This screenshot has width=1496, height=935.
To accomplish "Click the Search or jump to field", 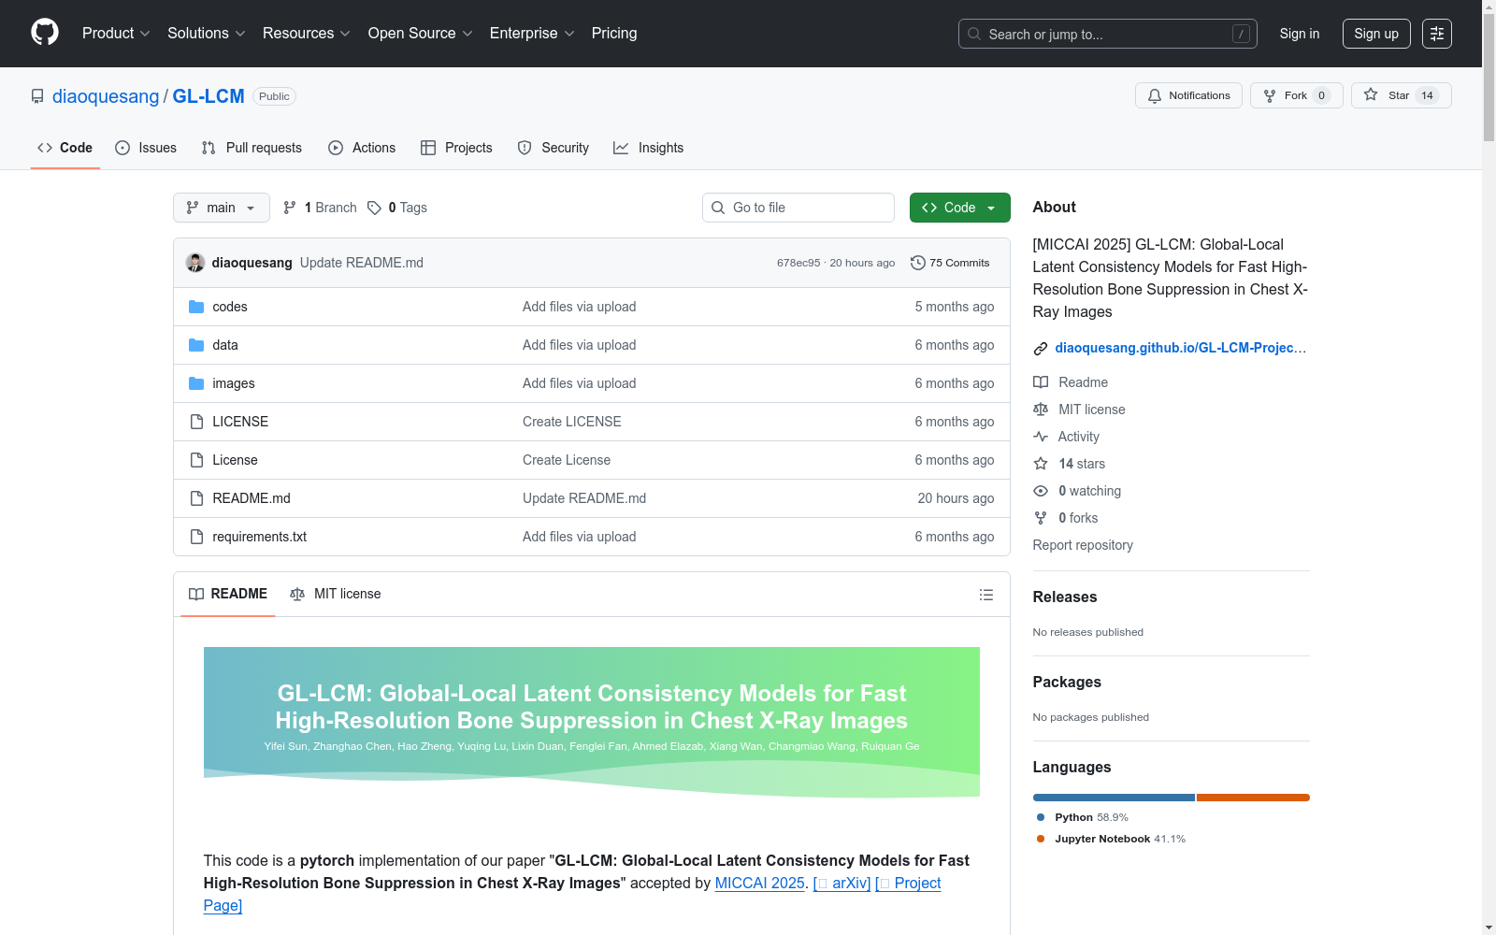I will (x=1108, y=34).
